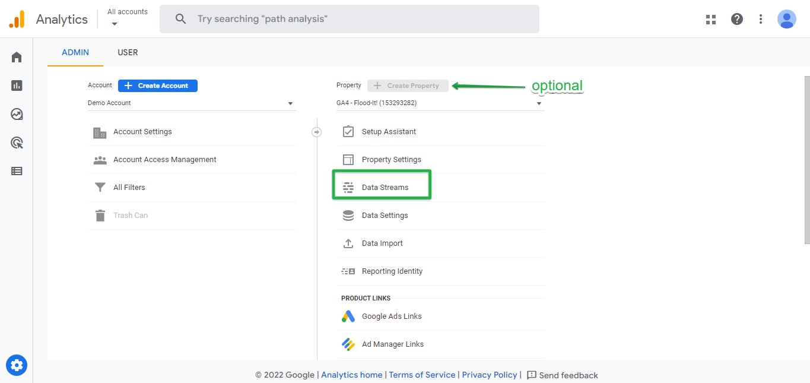This screenshot has width=810, height=383.
Task: Expand the All accounts dropdown arrow
Action: pyautogui.click(x=115, y=24)
